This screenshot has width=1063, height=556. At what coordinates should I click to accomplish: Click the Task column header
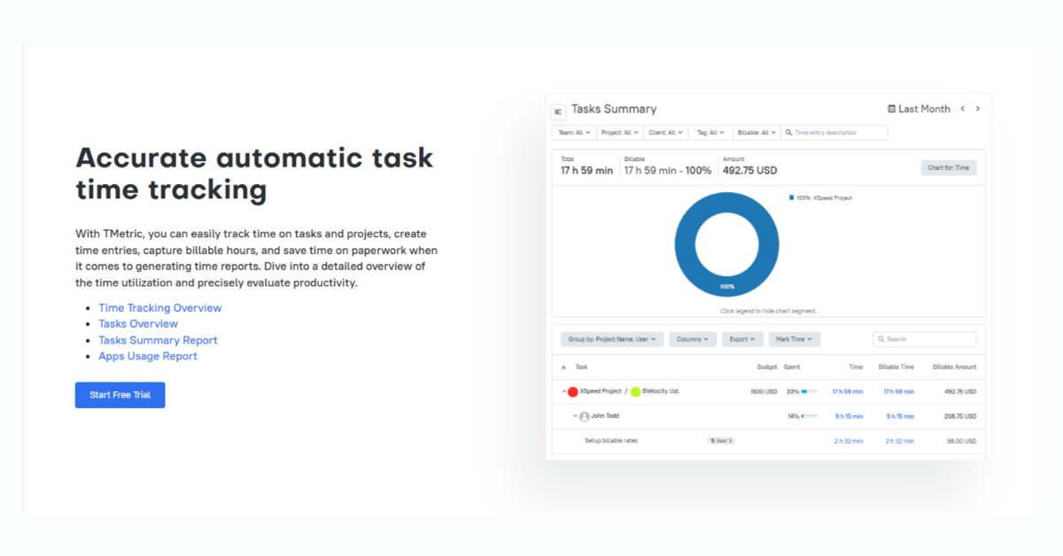pyautogui.click(x=581, y=367)
